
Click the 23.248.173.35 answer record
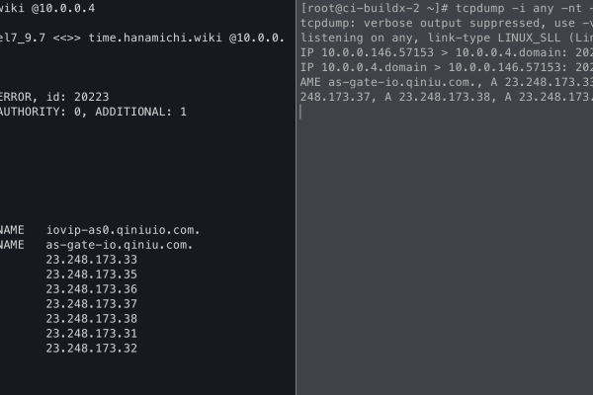pyautogui.click(x=91, y=274)
